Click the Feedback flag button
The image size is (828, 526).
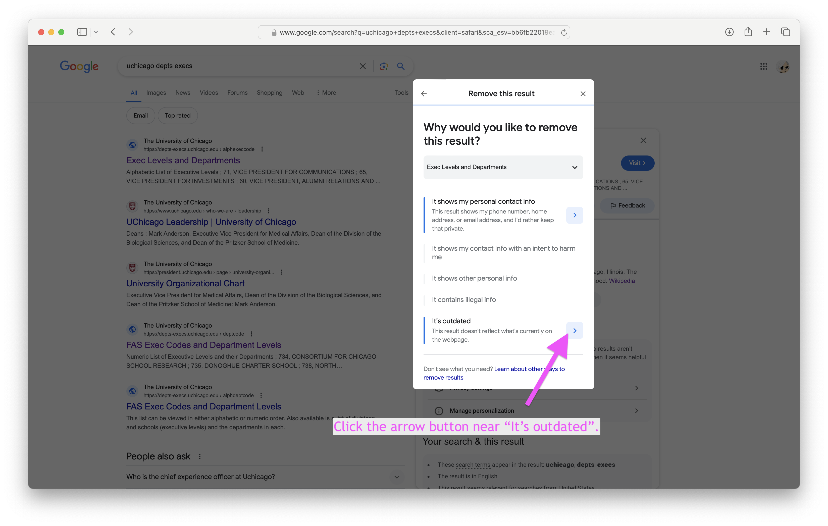tap(627, 205)
